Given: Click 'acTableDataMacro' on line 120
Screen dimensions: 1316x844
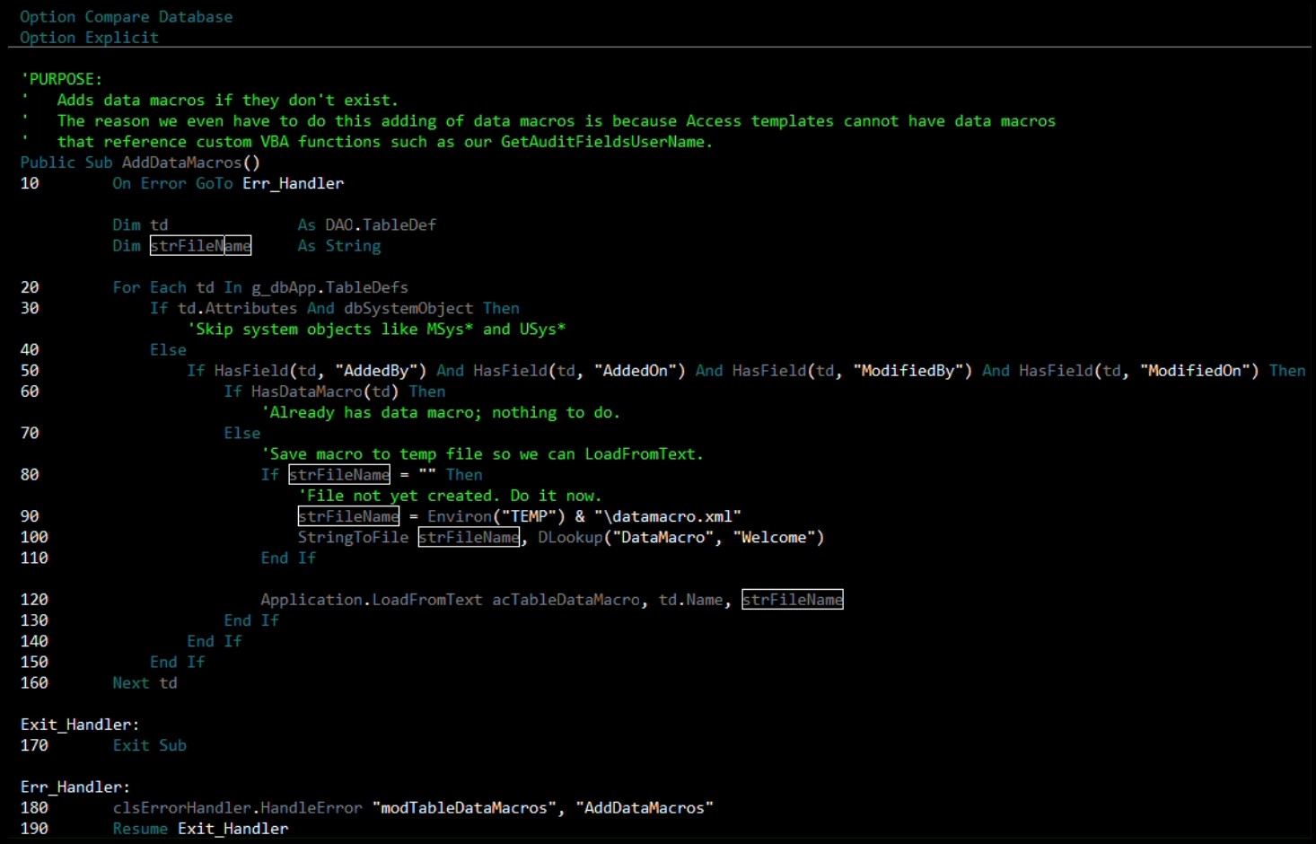Looking at the screenshot, I should 566,600.
